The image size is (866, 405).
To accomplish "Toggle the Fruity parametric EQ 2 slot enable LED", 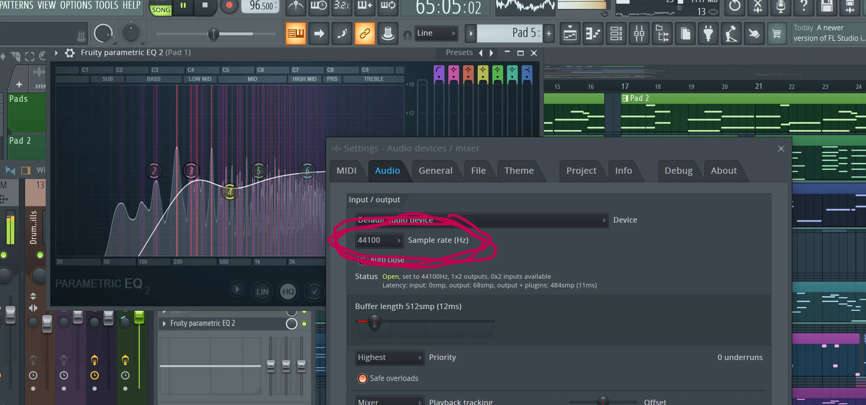I will coord(304,324).
